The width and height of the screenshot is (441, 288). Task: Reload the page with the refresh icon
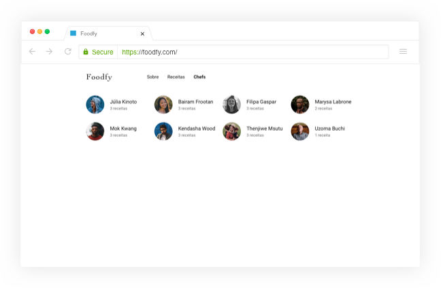[68, 52]
